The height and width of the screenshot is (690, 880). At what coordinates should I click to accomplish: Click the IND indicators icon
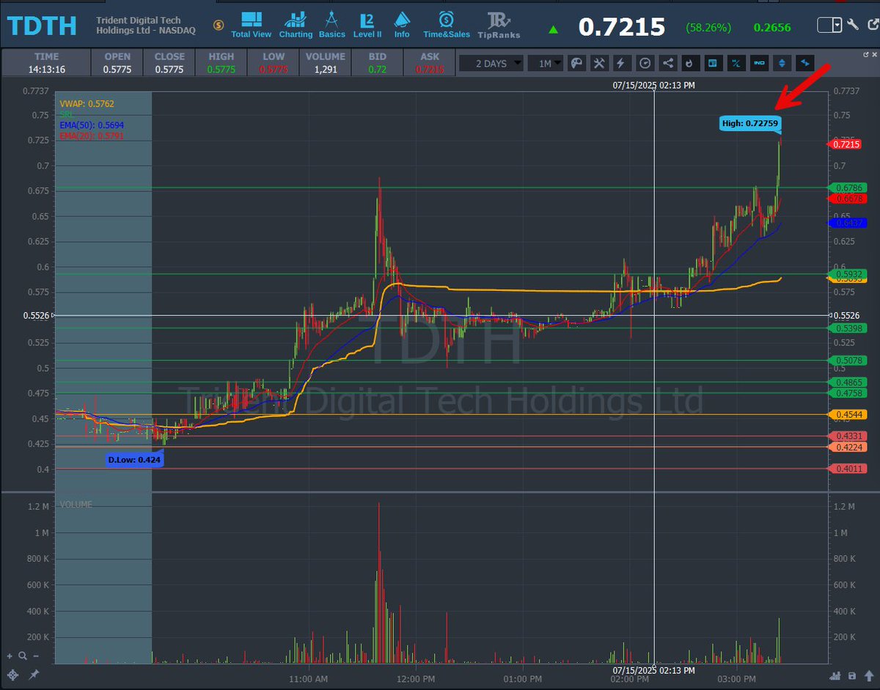758,63
